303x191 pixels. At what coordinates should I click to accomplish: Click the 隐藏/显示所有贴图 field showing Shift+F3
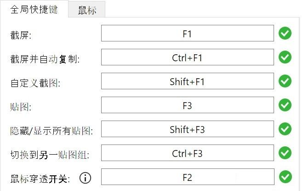187,130
